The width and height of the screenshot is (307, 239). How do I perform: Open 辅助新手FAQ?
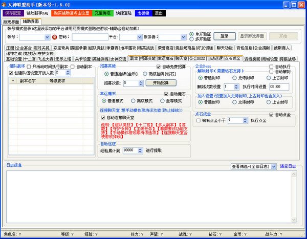coord(37,13)
